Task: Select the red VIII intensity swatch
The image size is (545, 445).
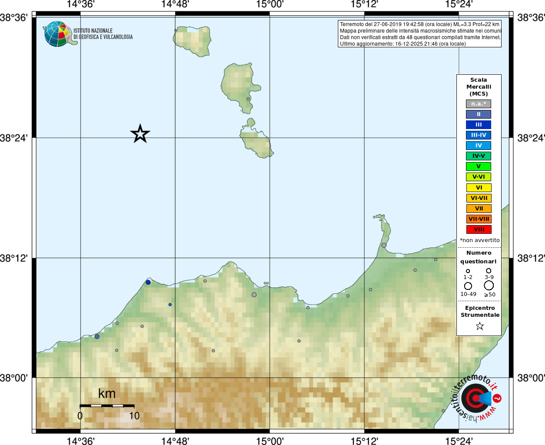Action: [x=479, y=229]
